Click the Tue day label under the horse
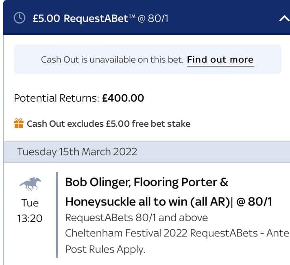Image resolution: width=290 pixels, height=265 pixels. tap(30, 203)
